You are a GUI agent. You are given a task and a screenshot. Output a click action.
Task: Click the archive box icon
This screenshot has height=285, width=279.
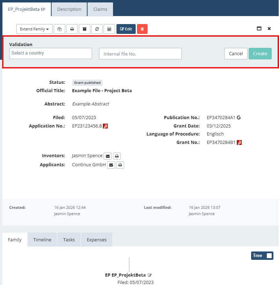(x=85, y=29)
